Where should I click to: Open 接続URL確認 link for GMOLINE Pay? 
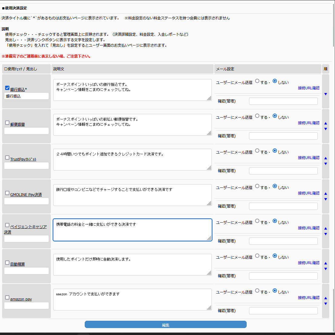pyautogui.click(x=308, y=193)
